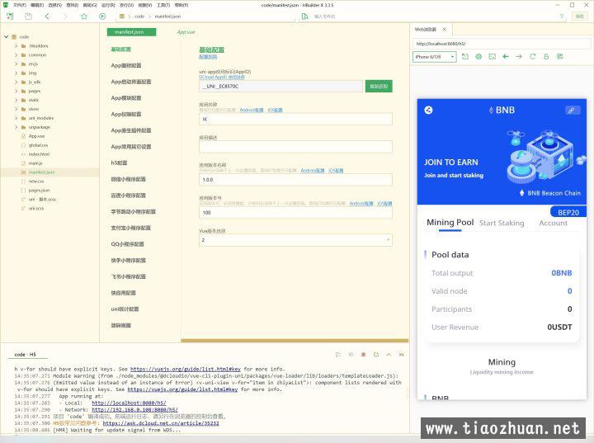Go back with the left chevron toolbar icon
Image resolution: width=594 pixels, height=443 pixels.
pyautogui.click(x=47, y=16)
